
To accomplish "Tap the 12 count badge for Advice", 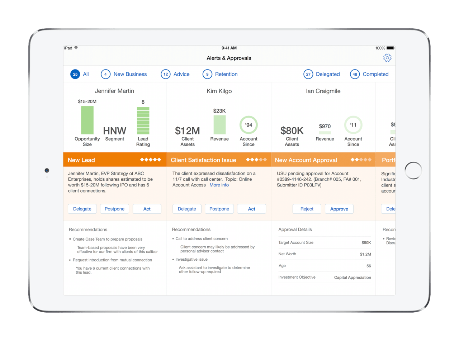I will tap(165, 74).
